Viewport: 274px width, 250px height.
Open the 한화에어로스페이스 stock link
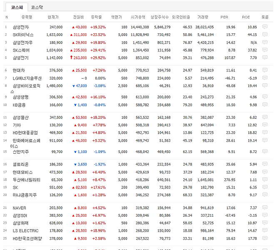click(x=25, y=143)
